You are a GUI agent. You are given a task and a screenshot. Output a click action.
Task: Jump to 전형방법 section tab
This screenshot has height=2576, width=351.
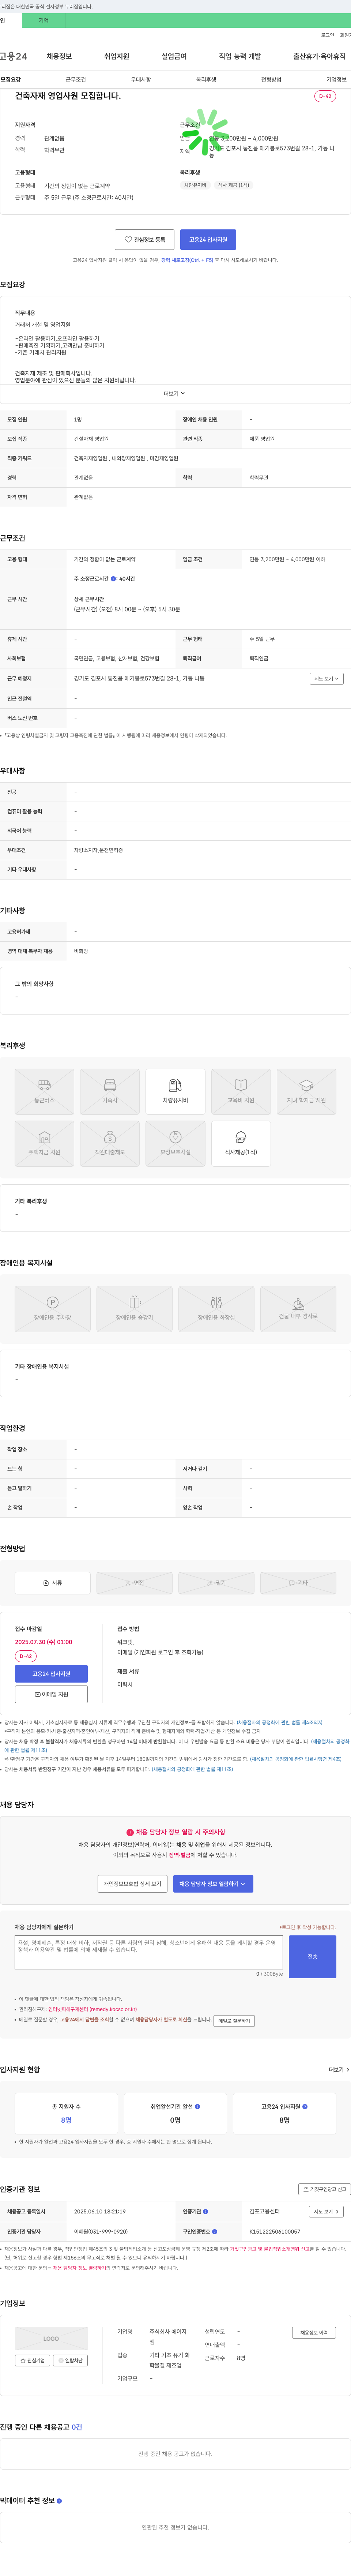click(x=271, y=79)
